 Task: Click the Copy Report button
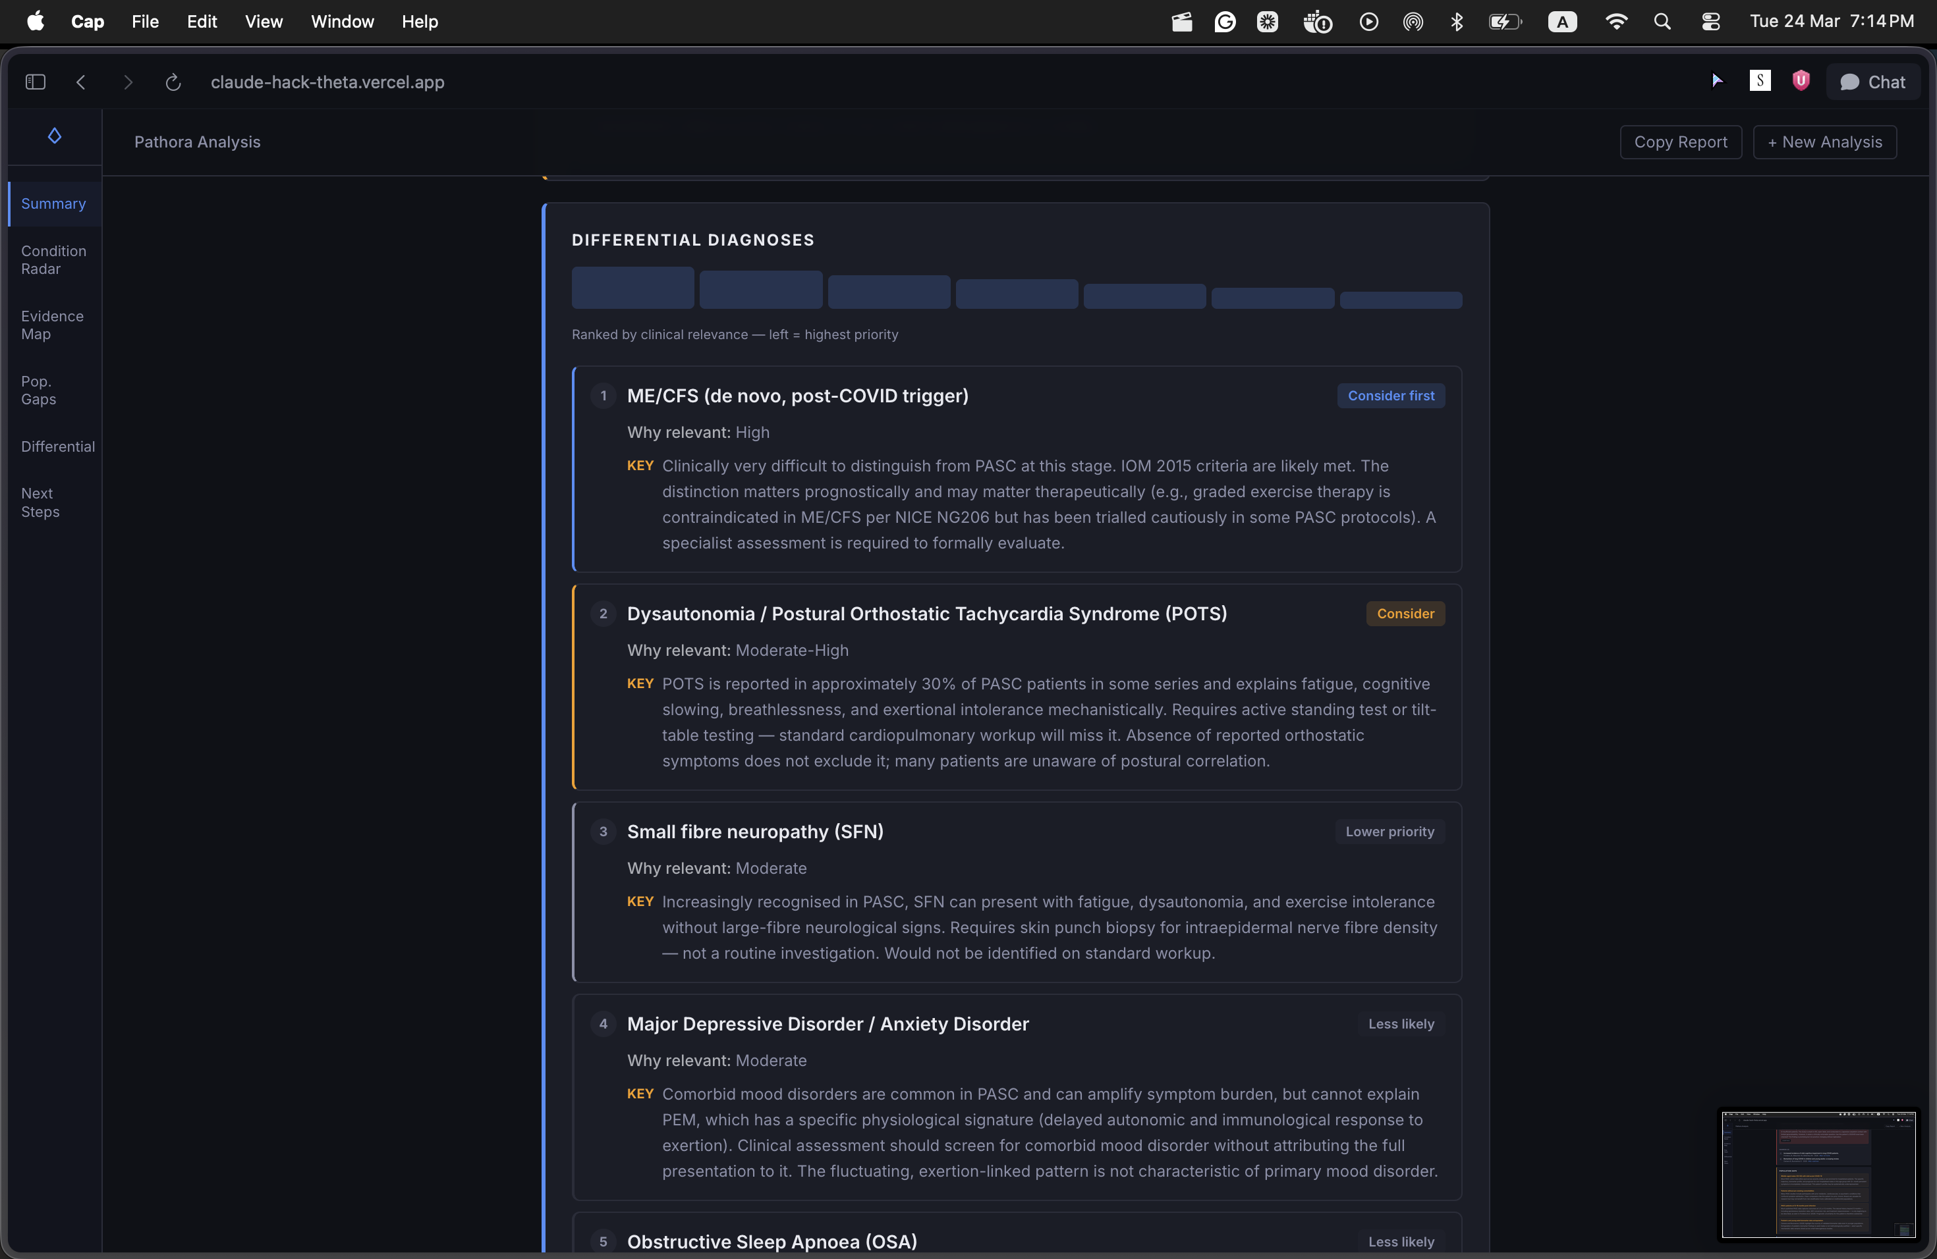(1680, 142)
